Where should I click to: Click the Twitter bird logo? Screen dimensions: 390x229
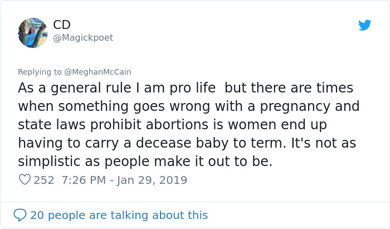364,25
